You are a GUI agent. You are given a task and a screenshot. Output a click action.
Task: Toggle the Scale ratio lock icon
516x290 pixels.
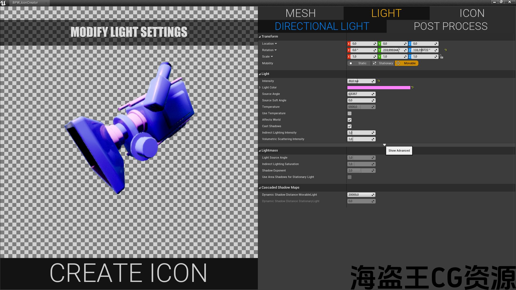click(441, 57)
